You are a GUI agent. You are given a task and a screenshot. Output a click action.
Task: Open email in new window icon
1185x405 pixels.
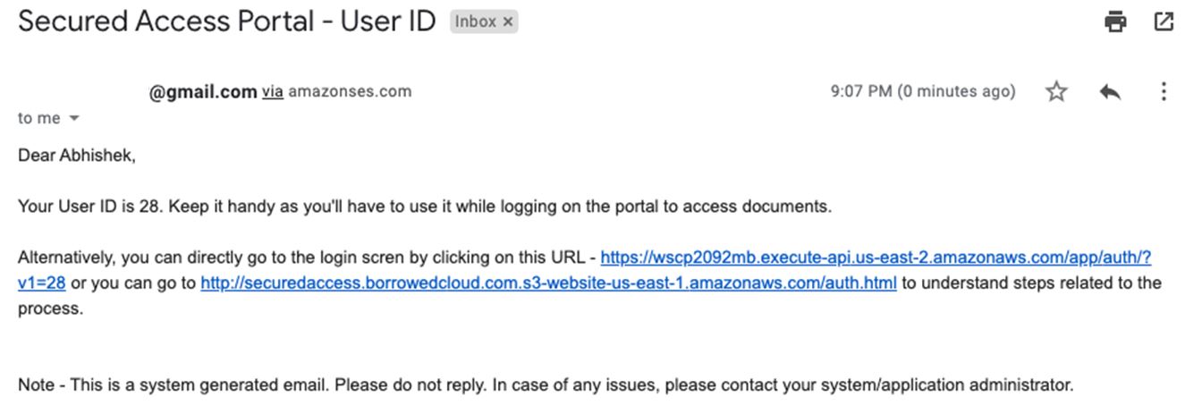pos(1164,21)
